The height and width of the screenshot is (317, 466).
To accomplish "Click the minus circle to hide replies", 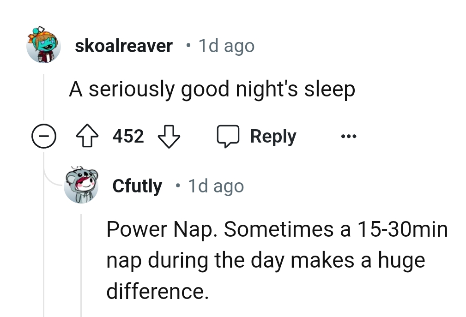I will tap(44, 136).
